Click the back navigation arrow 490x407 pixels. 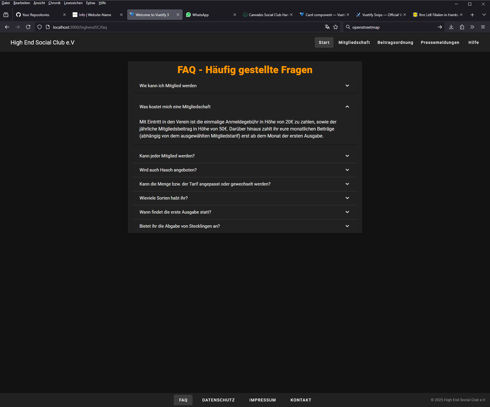click(x=7, y=27)
